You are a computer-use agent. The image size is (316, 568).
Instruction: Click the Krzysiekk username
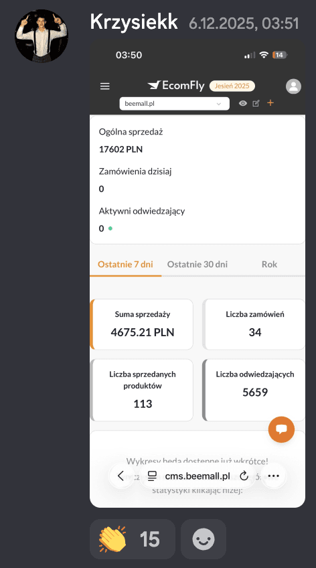tap(134, 22)
